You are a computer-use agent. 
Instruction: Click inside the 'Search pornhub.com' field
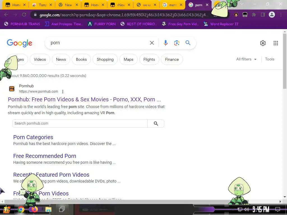click(80, 123)
